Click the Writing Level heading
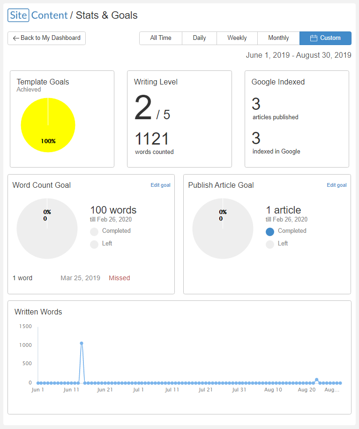The width and height of the screenshot is (359, 429). click(x=156, y=82)
